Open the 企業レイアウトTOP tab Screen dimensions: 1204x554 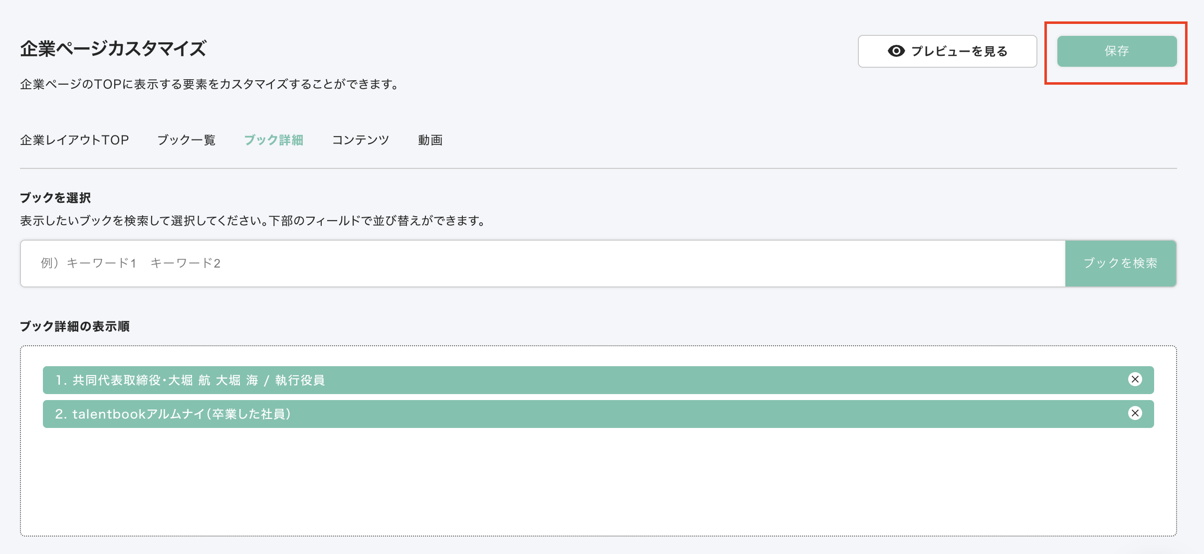pos(74,140)
